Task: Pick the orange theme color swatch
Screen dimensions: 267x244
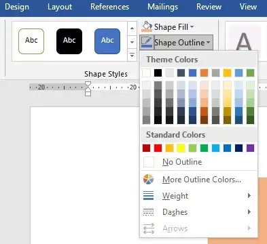Action: point(204,73)
